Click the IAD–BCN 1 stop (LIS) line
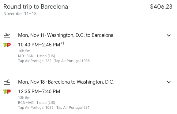The width and height of the screenshot is (177, 114). [36, 56]
